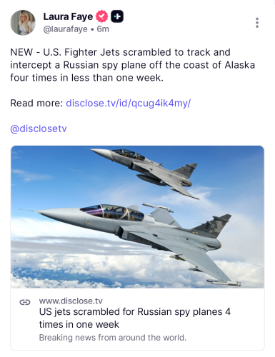
Task: Follow the disclose.tv/id/qcug4ik4my/ link
Action: tap(129, 104)
